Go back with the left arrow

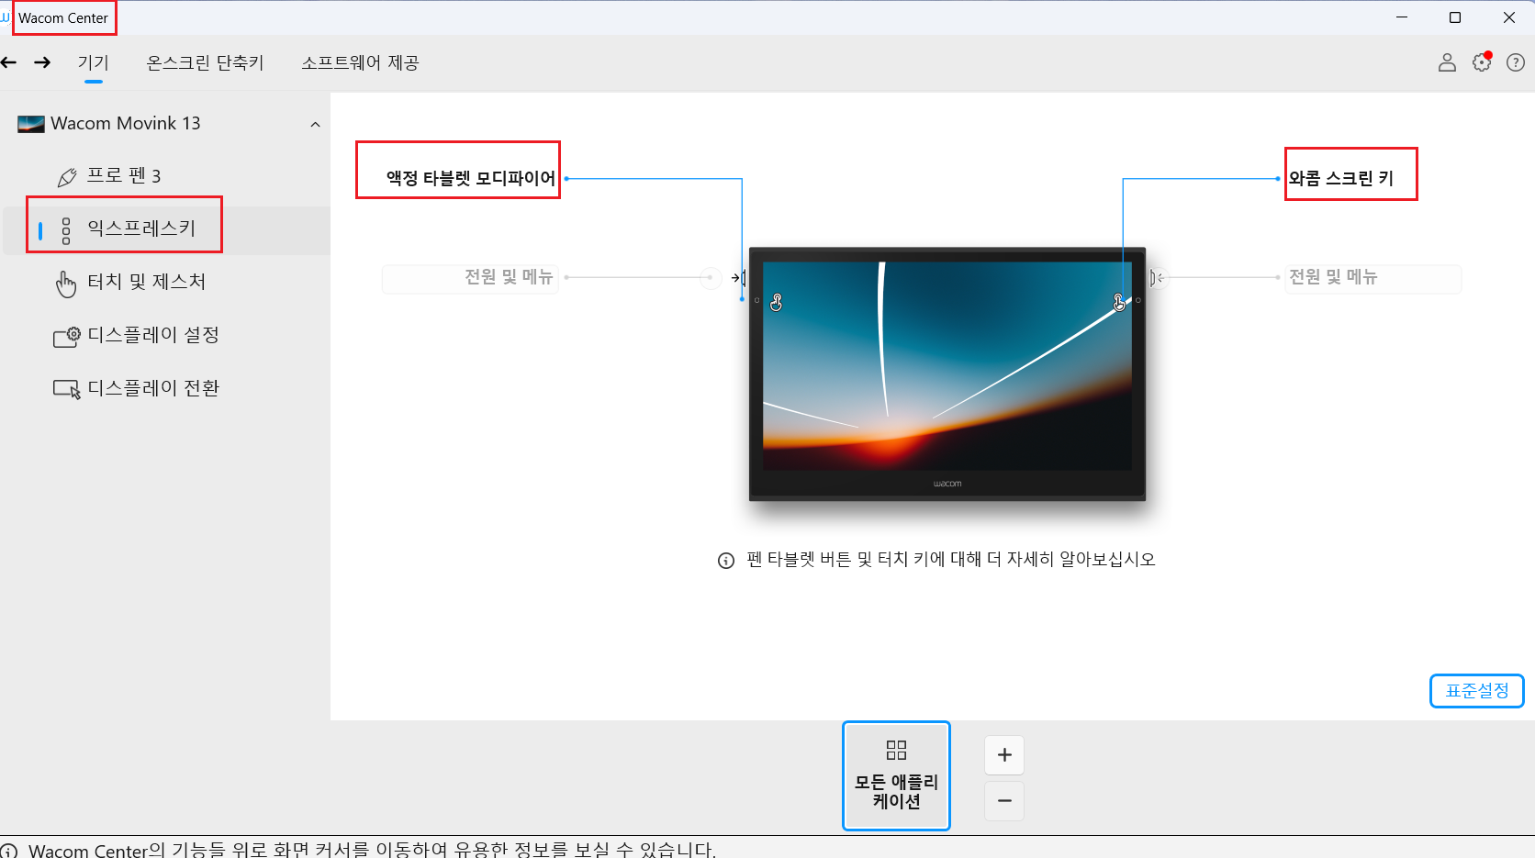(8, 62)
